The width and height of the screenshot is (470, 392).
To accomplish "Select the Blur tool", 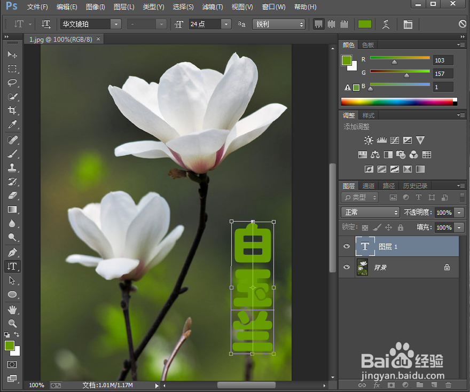I will [12, 223].
